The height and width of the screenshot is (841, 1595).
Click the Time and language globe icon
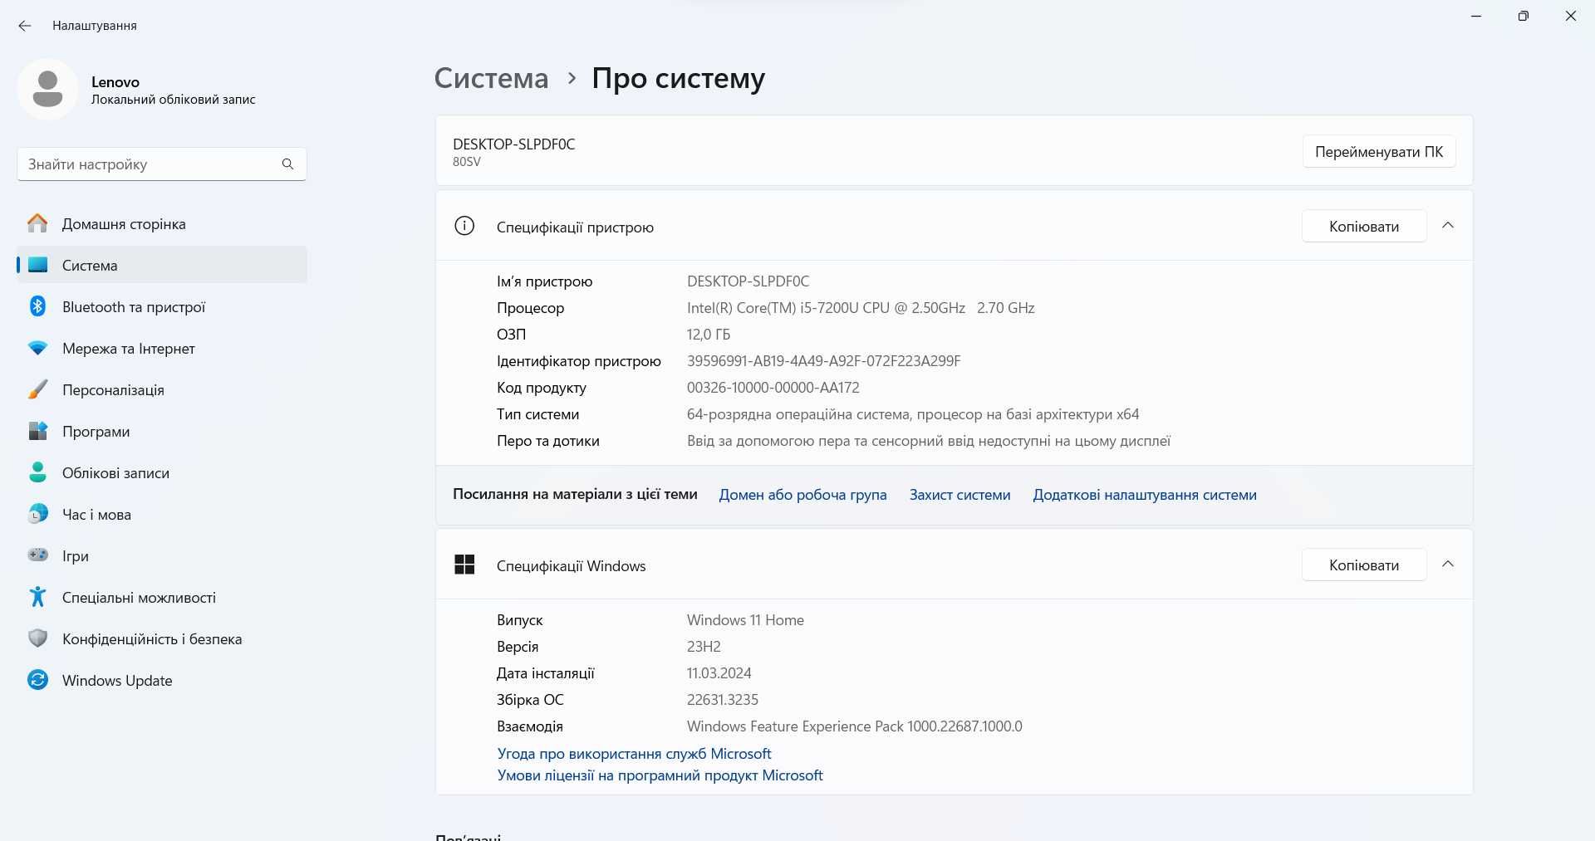pos(37,514)
